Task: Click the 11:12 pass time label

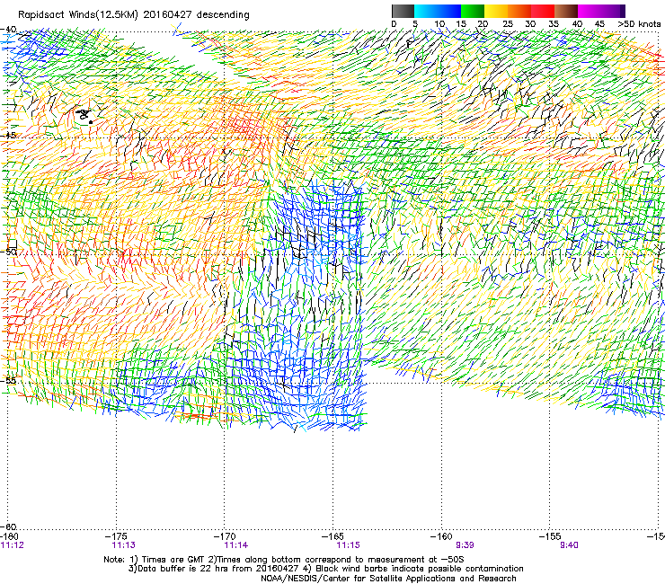Action: (x=13, y=545)
